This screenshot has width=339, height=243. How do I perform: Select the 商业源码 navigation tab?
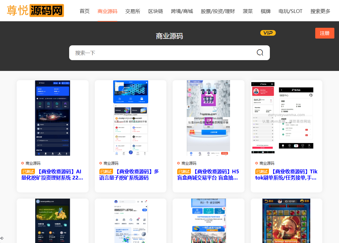[107, 11]
